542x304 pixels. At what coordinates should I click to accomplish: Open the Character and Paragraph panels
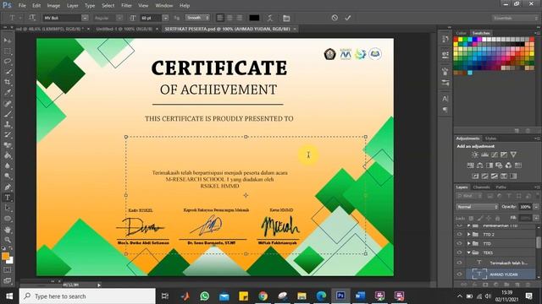coord(286,18)
